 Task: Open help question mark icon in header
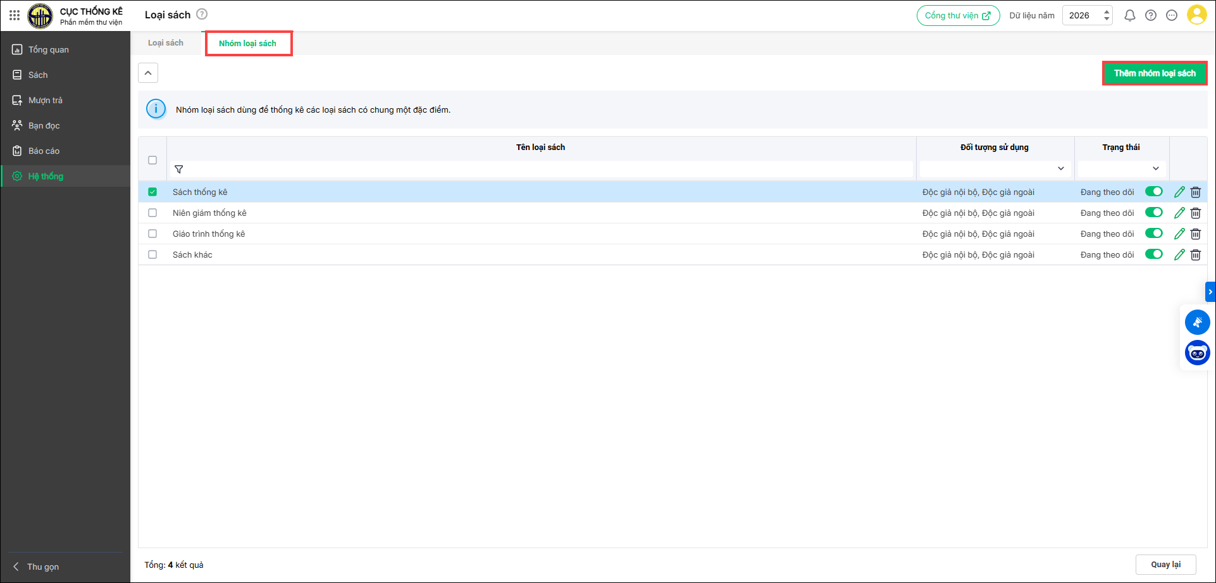(x=1150, y=15)
